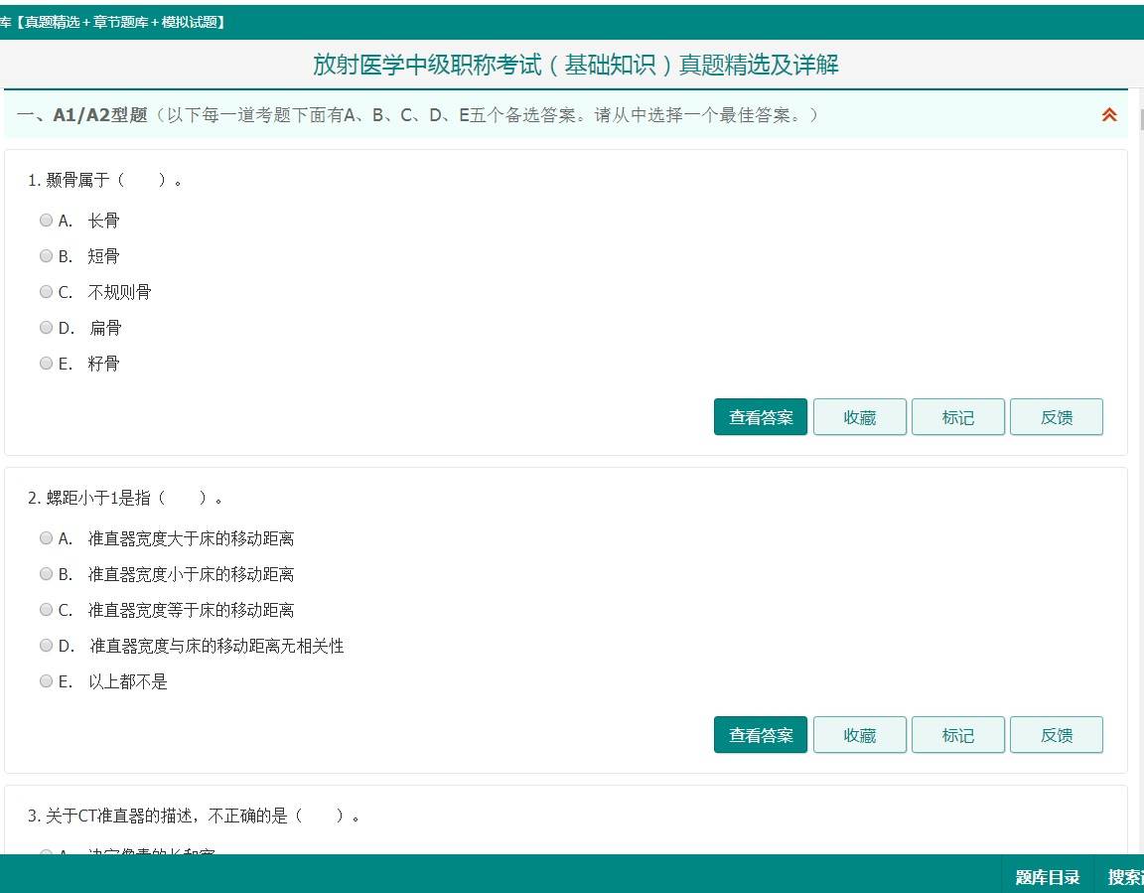The height and width of the screenshot is (893, 1144).
Task: Select option D 准直器宽度与床的移动距离无相关性
Action: pos(46,645)
